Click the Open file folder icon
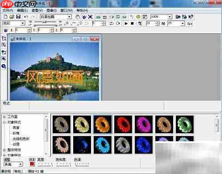This screenshot has height=174, width=222. (x=12, y=17)
